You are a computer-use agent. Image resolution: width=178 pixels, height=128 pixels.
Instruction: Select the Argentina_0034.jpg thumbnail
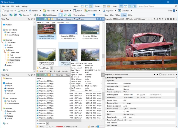pos(46,29)
